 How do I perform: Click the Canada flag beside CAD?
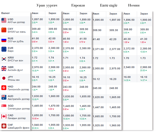(x=4, y=116)
